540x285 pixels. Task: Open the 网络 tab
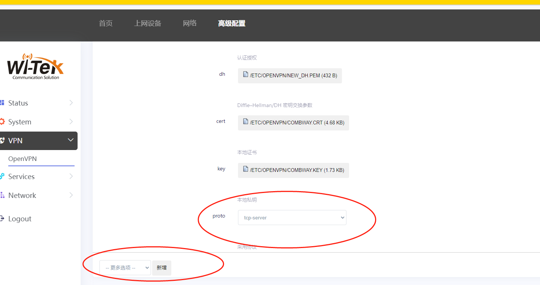click(x=190, y=23)
